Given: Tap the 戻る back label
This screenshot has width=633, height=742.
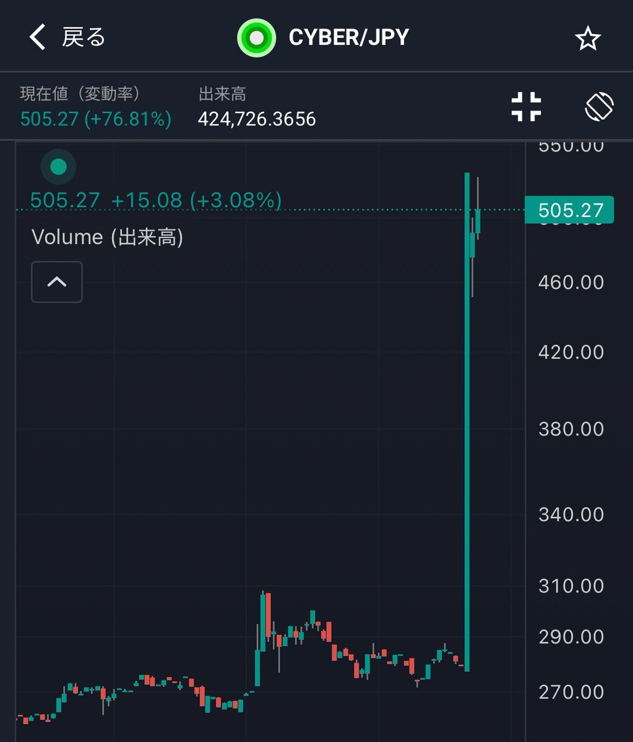Looking at the screenshot, I should [84, 38].
